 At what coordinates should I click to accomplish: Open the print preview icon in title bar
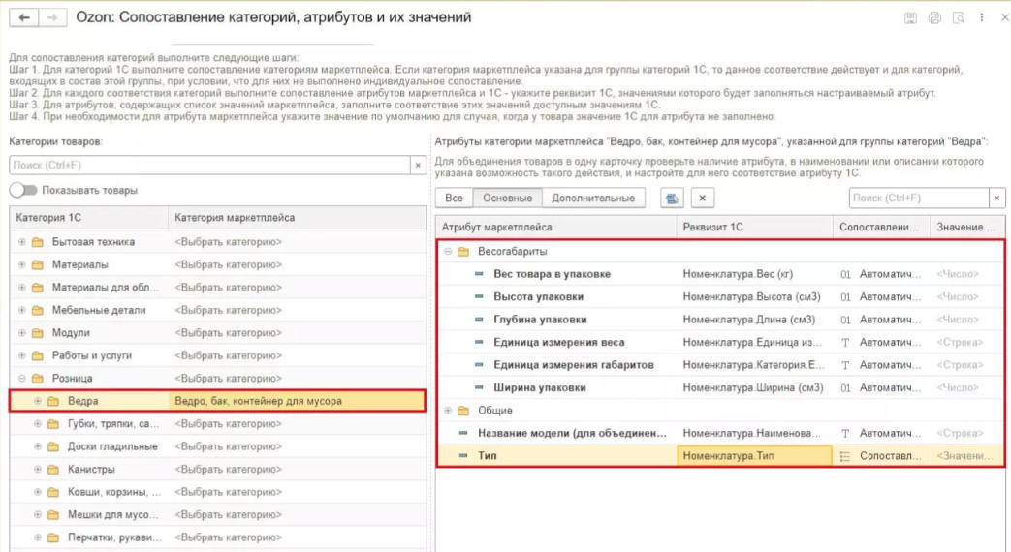(x=958, y=18)
